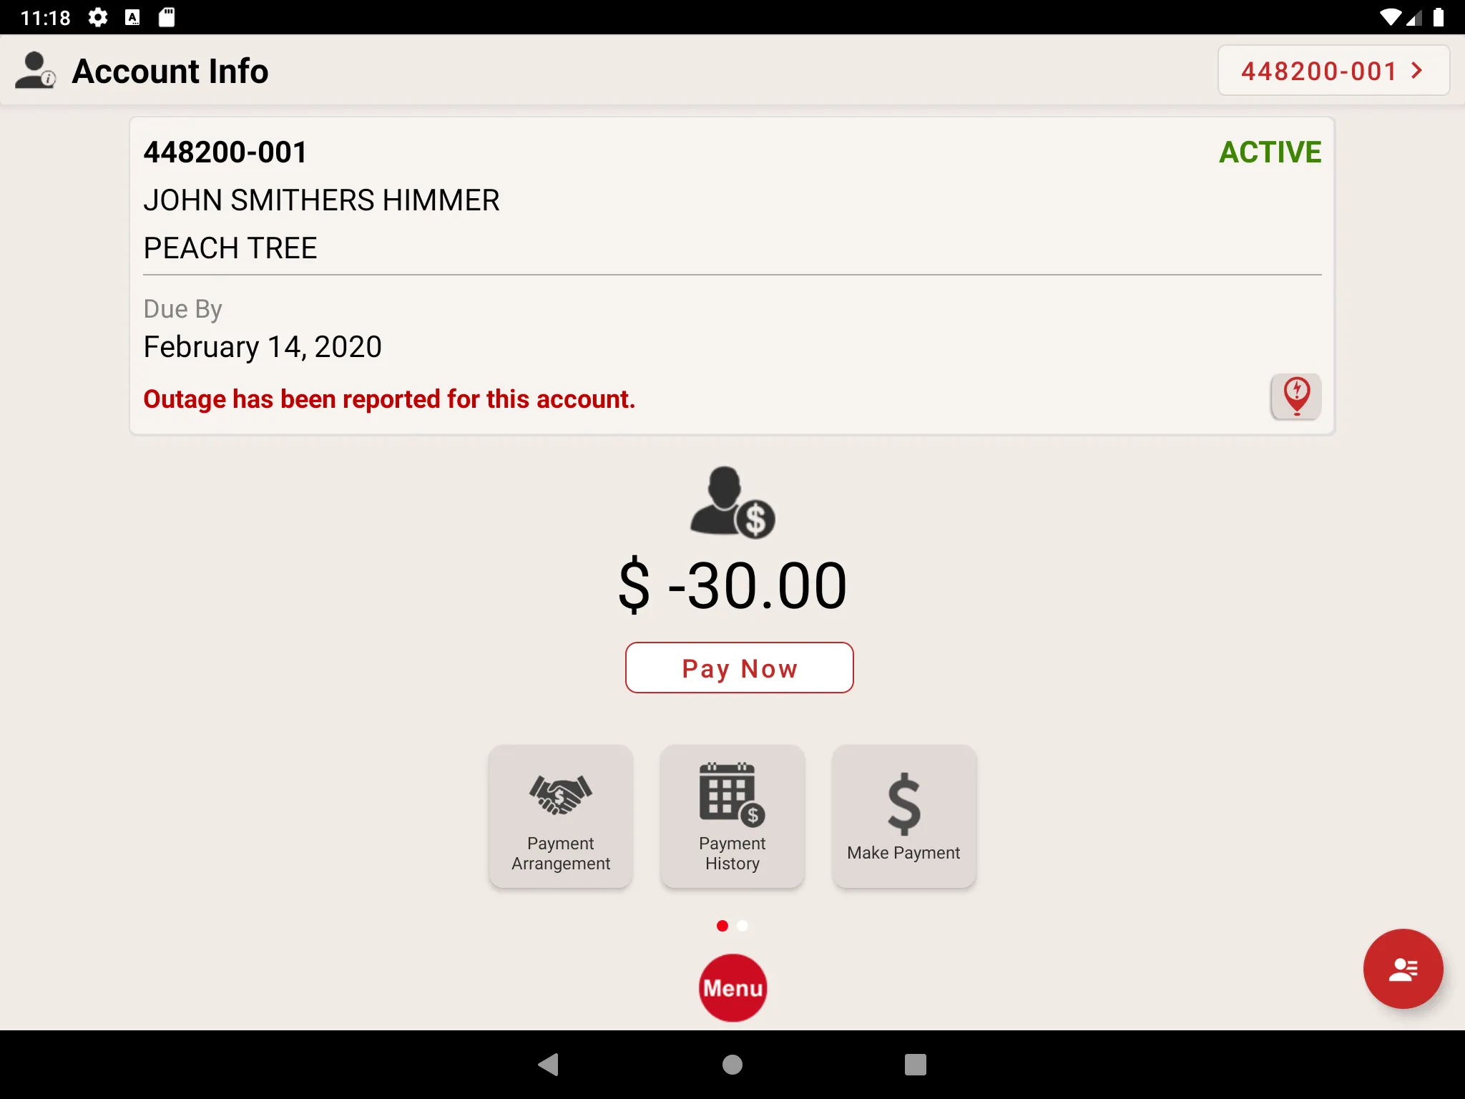Click the person with dollar sign icon
Image resolution: width=1465 pixels, height=1099 pixels.
pos(731,503)
